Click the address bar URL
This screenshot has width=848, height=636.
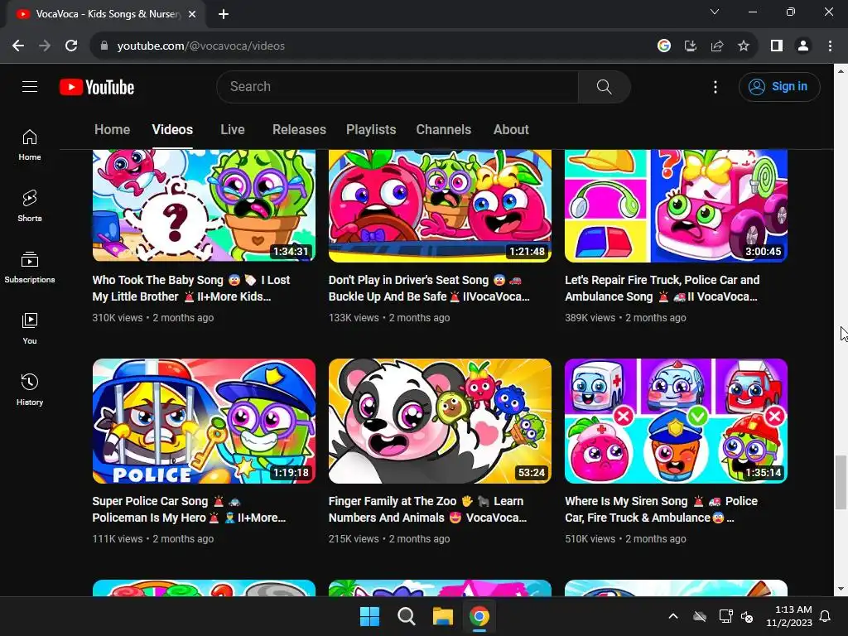(x=201, y=46)
